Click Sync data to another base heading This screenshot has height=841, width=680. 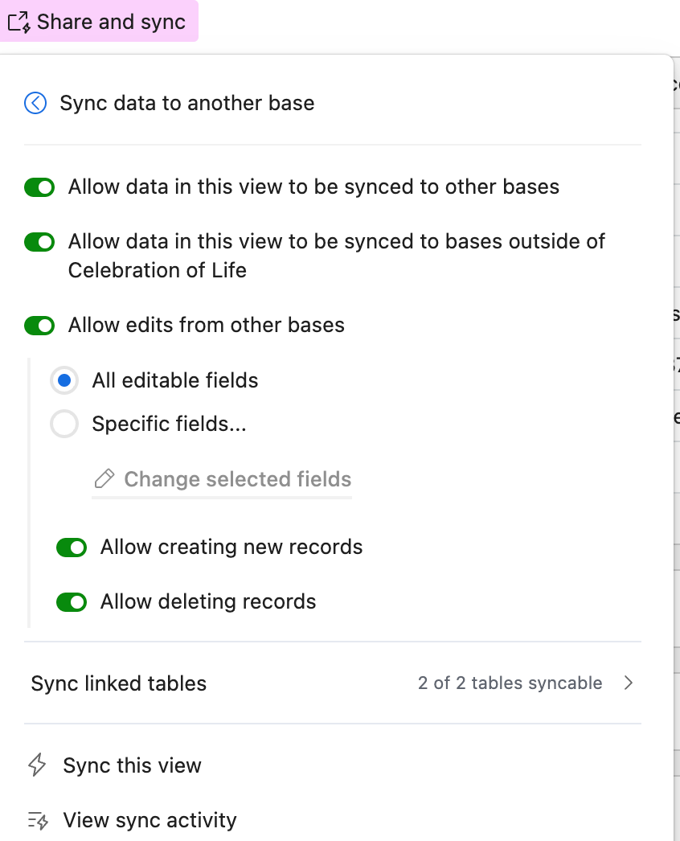(x=186, y=103)
